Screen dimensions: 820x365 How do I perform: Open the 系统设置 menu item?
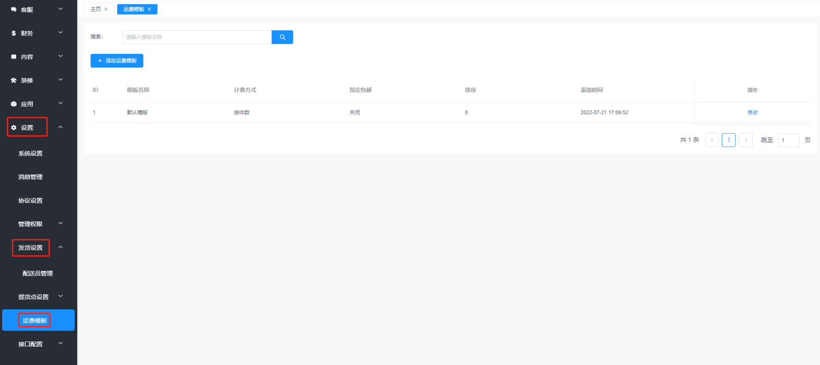(x=31, y=153)
